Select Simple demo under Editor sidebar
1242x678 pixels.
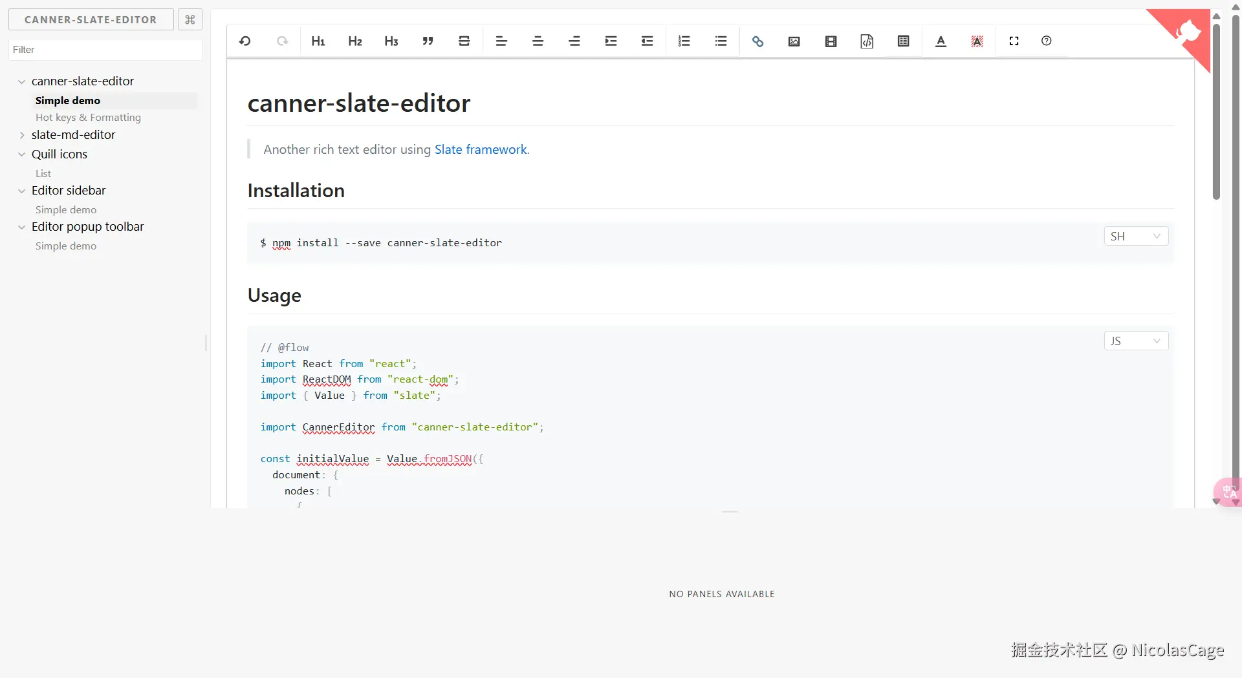point(66,210)
